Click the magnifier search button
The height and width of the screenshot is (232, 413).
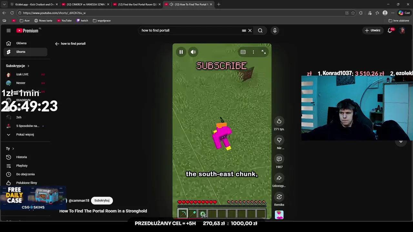(260, 31)
